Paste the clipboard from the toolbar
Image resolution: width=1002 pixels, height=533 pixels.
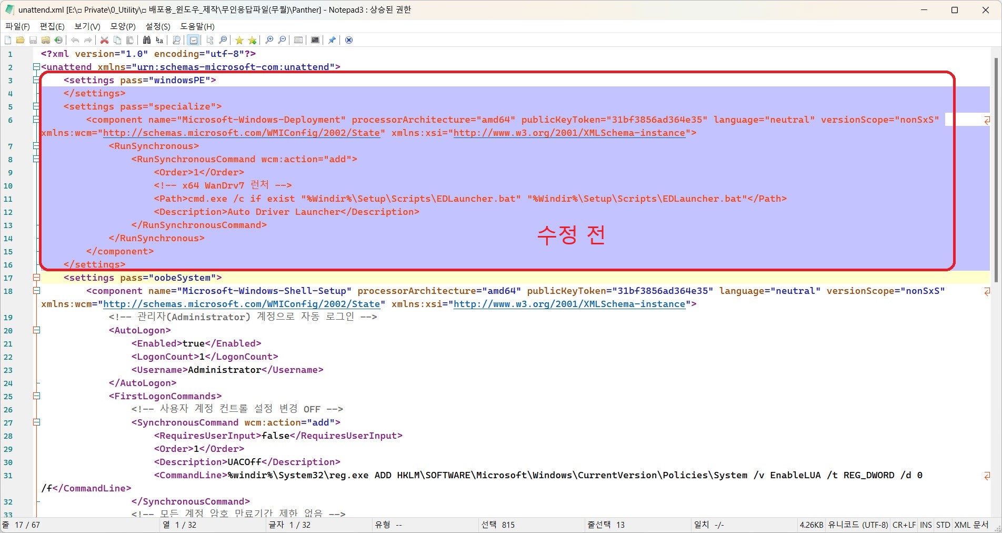[x=130, y=40]
